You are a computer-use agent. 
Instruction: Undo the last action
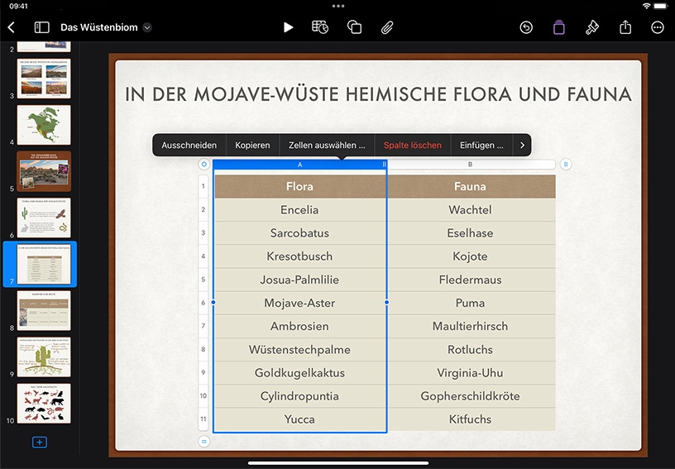(526, 27)
